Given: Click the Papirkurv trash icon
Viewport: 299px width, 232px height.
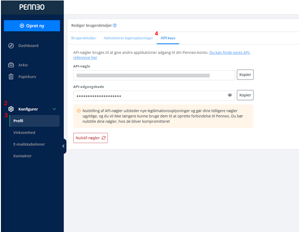Looking at the screenshot, I should tap(11, 76).
